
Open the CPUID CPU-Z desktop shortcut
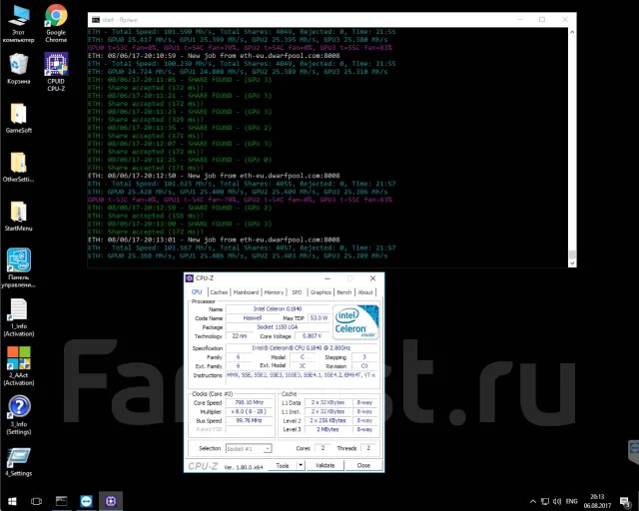coord(56,72)
